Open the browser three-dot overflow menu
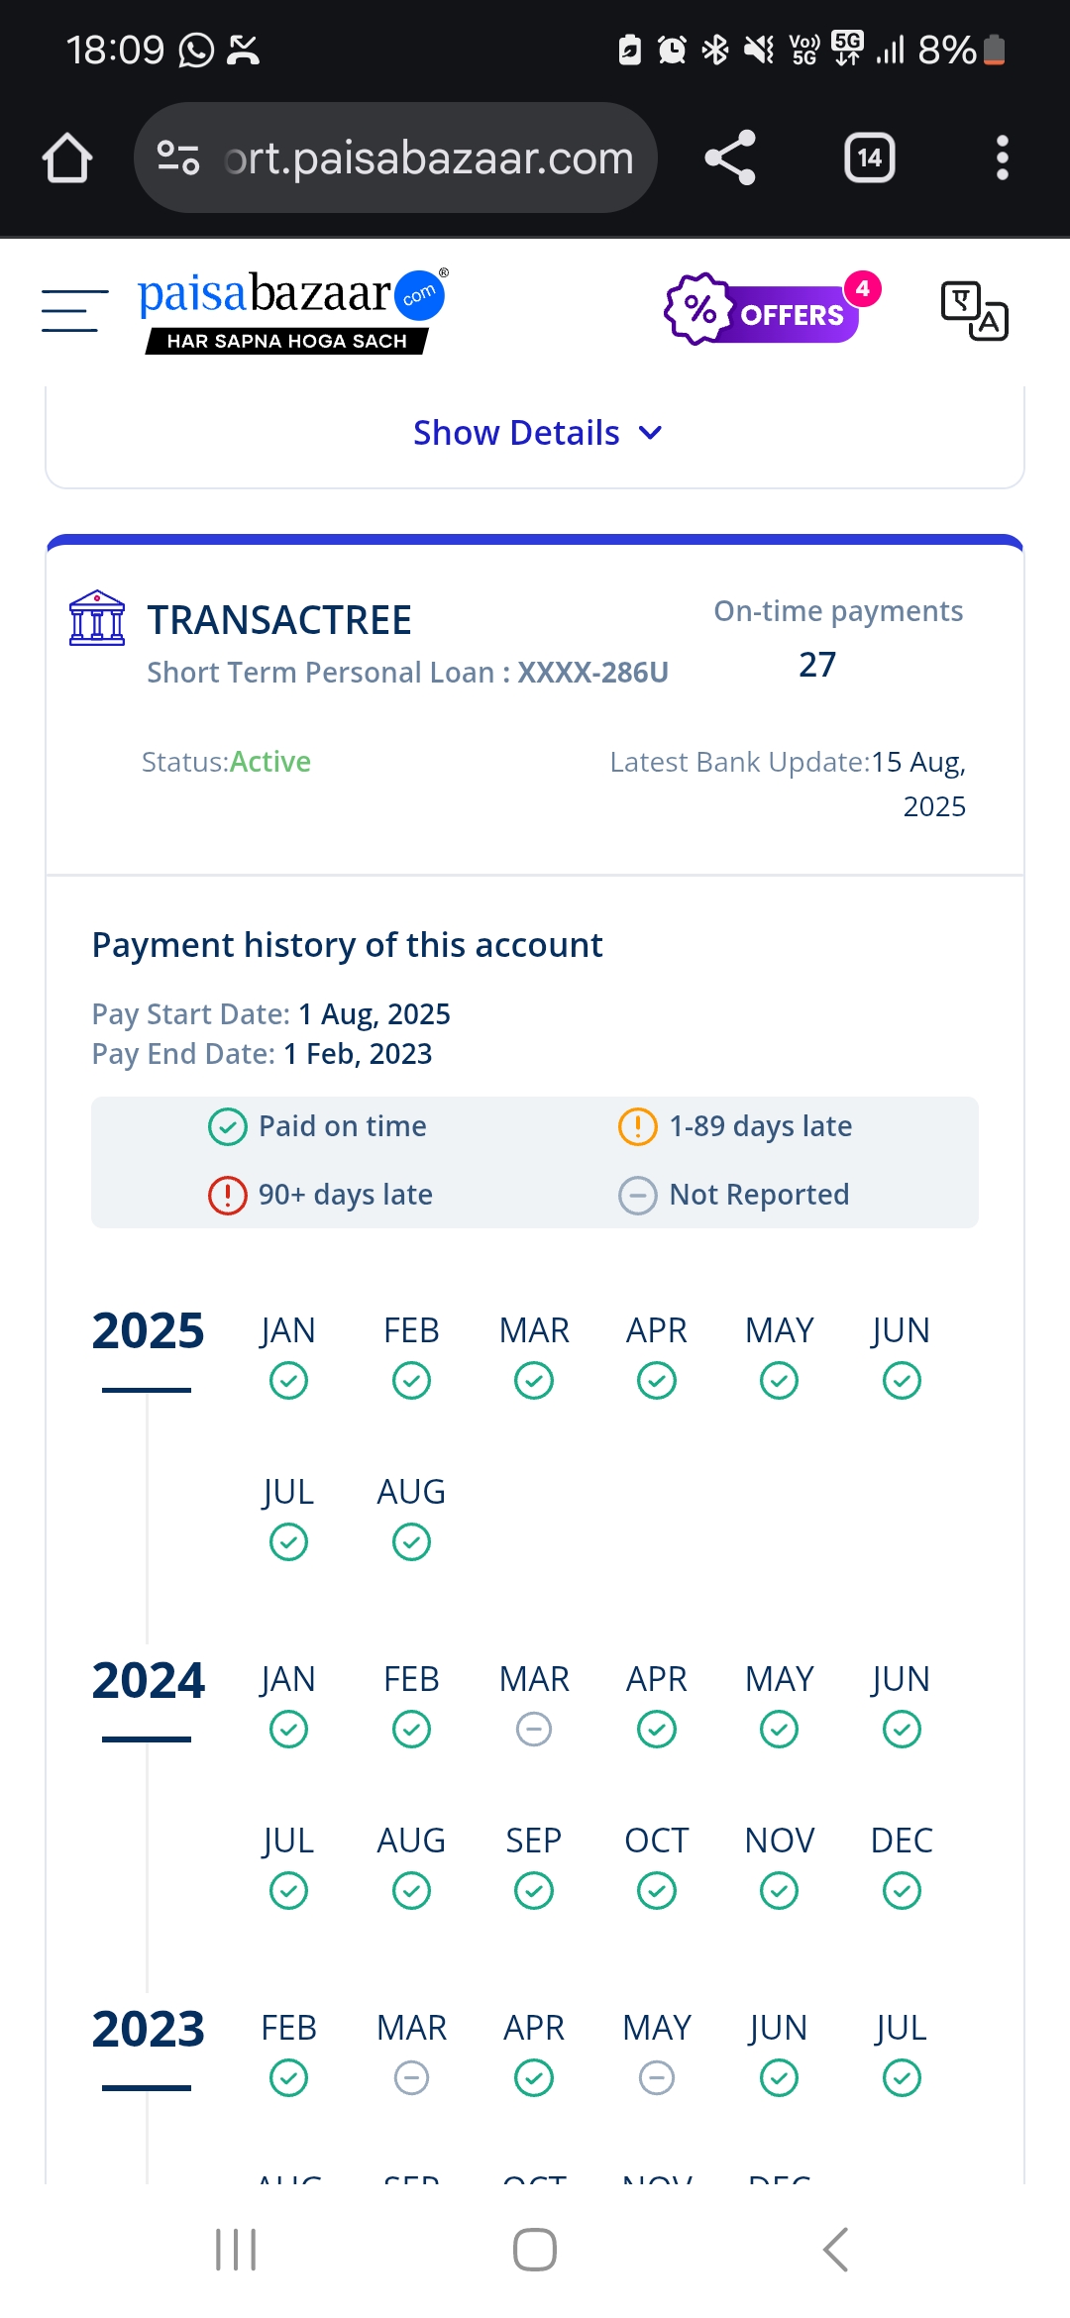 [1002, 158]
